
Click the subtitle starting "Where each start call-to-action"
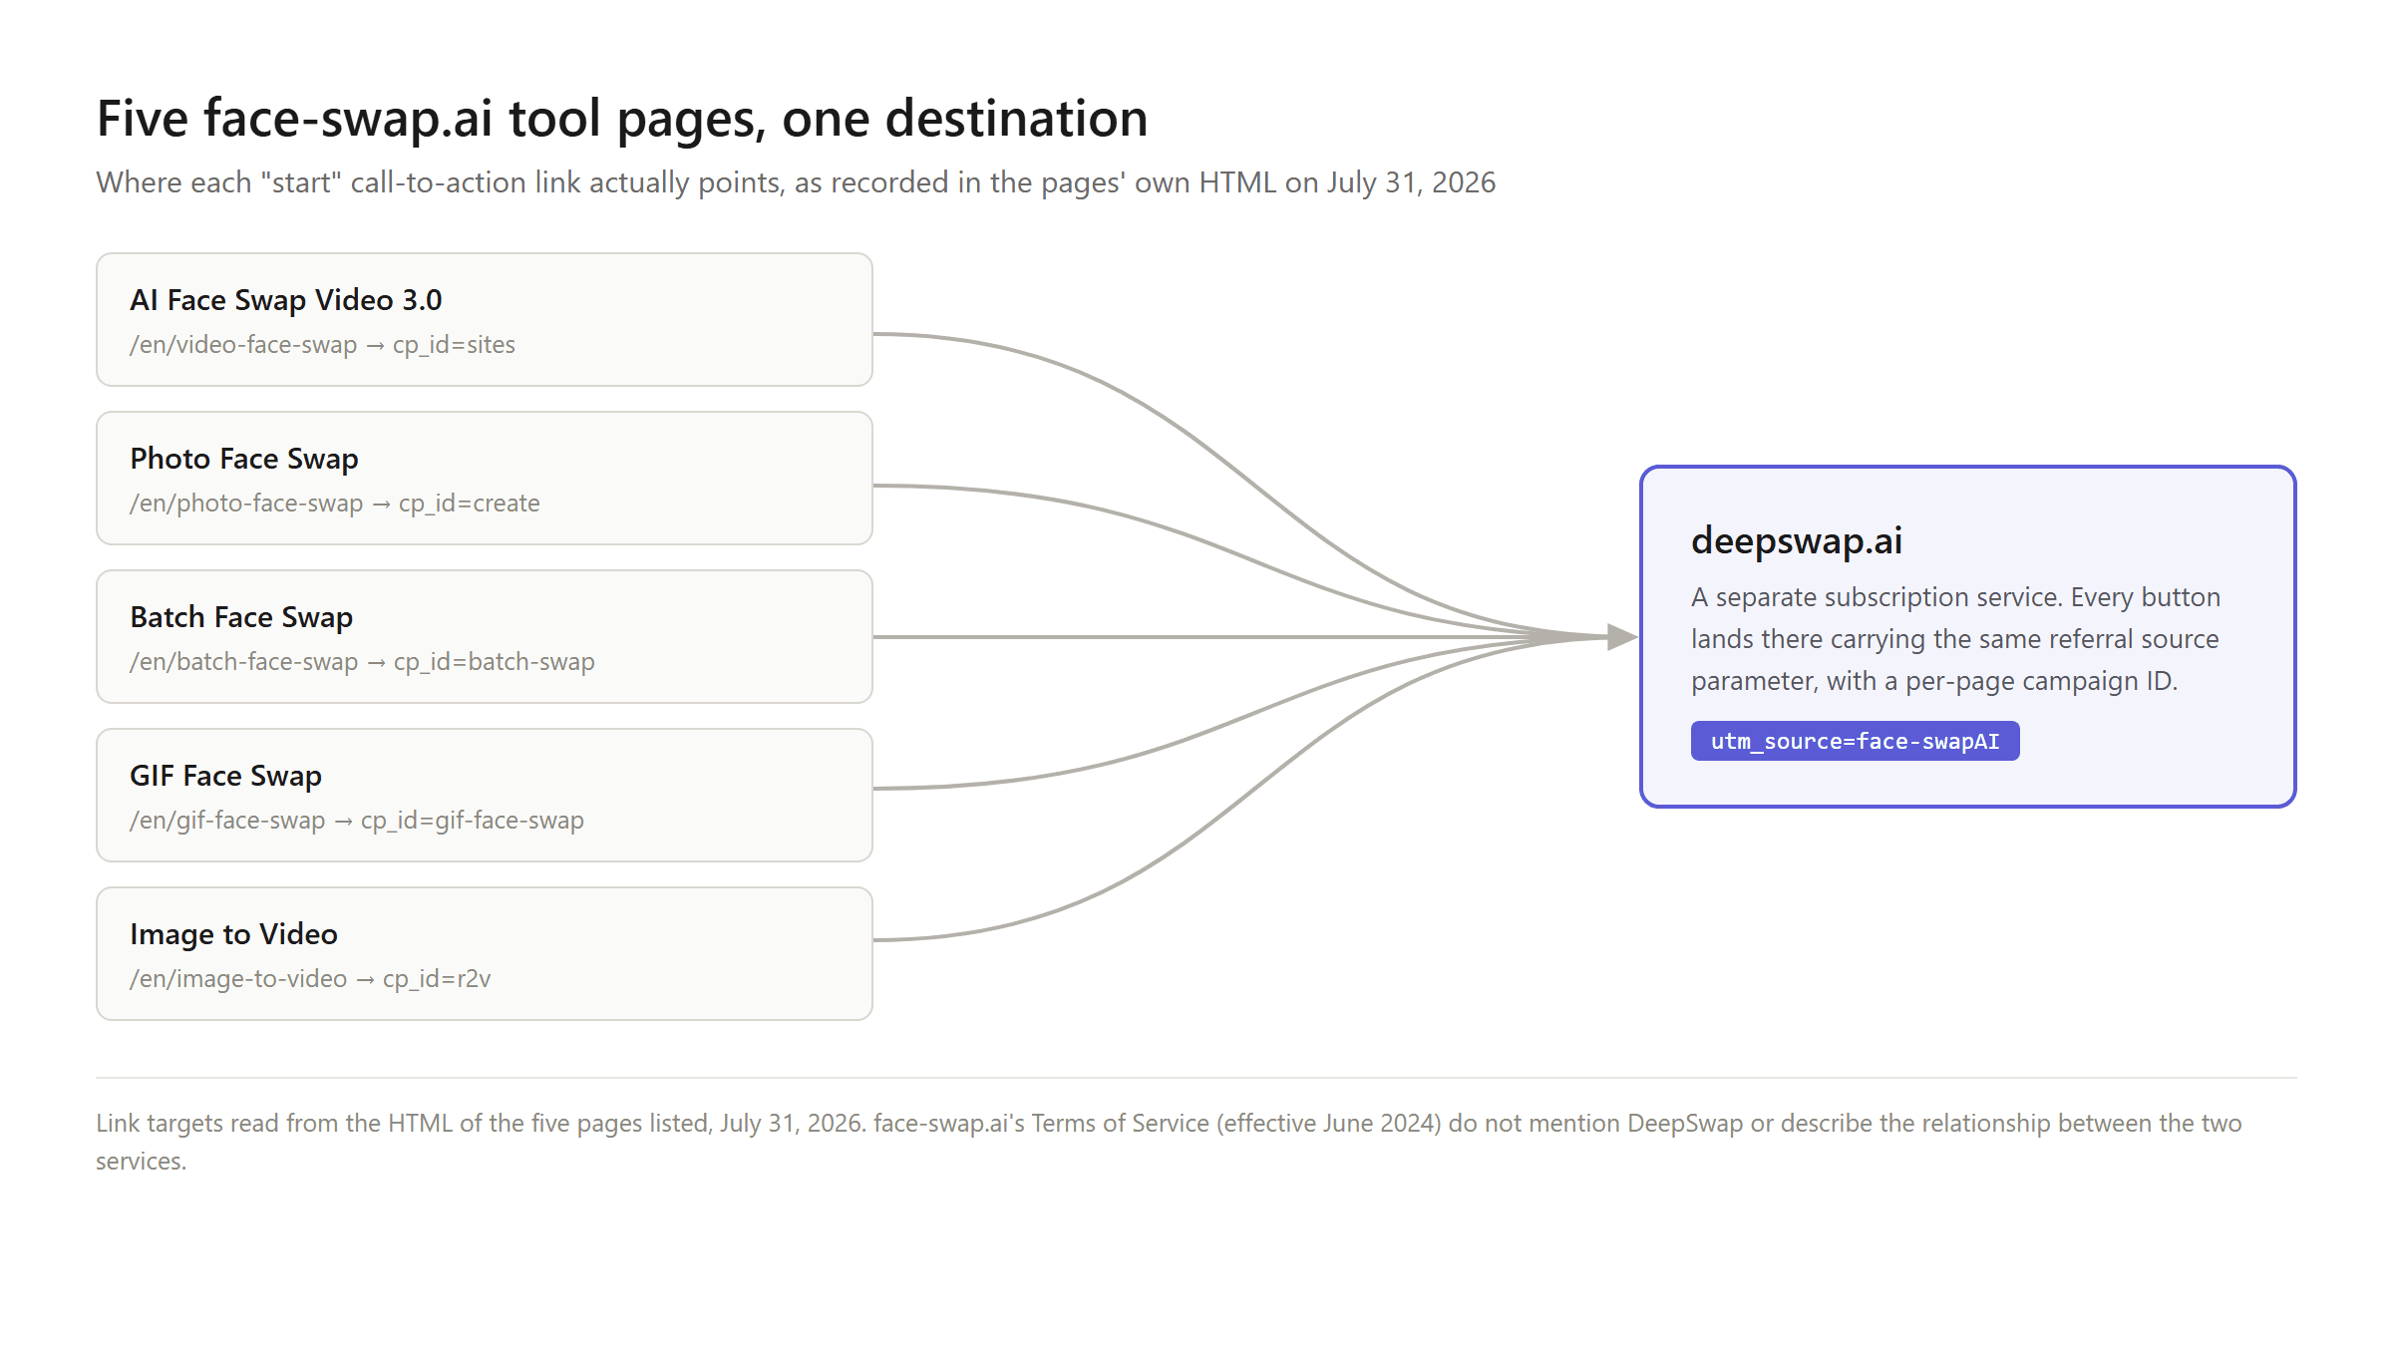796,182
